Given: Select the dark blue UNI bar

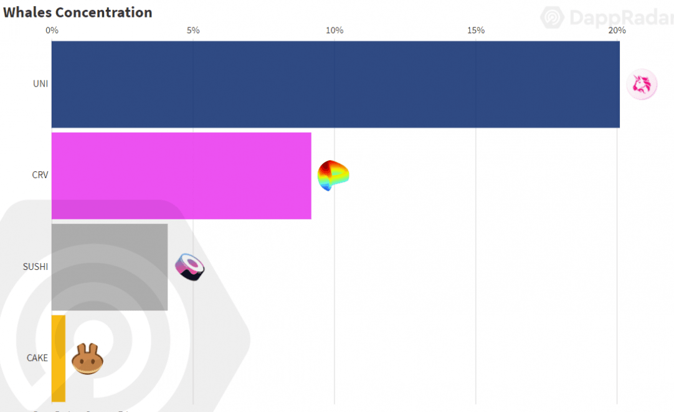Looking at the screenshot, I should coord(335,84).
